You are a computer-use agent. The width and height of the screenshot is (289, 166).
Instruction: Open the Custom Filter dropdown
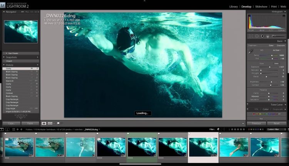[x=276, y=129]
